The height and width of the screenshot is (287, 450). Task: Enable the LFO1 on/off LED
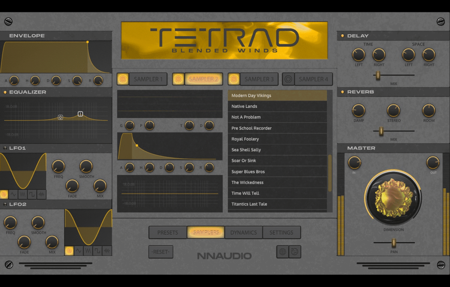(x=5, y=148)
